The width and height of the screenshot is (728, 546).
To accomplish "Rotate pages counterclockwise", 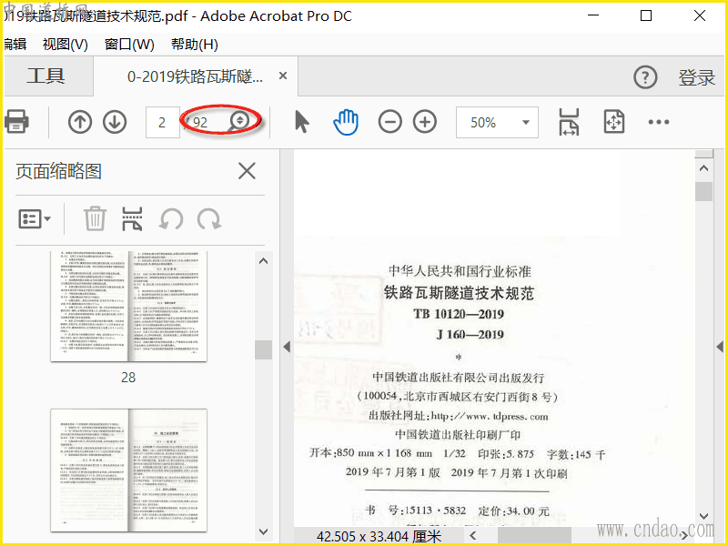I will (x=171, y=219).
